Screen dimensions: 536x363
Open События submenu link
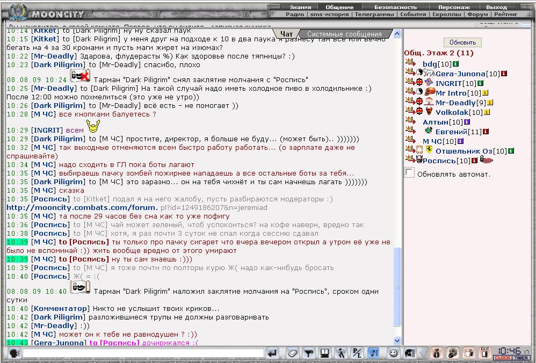[x=413, y=14]
